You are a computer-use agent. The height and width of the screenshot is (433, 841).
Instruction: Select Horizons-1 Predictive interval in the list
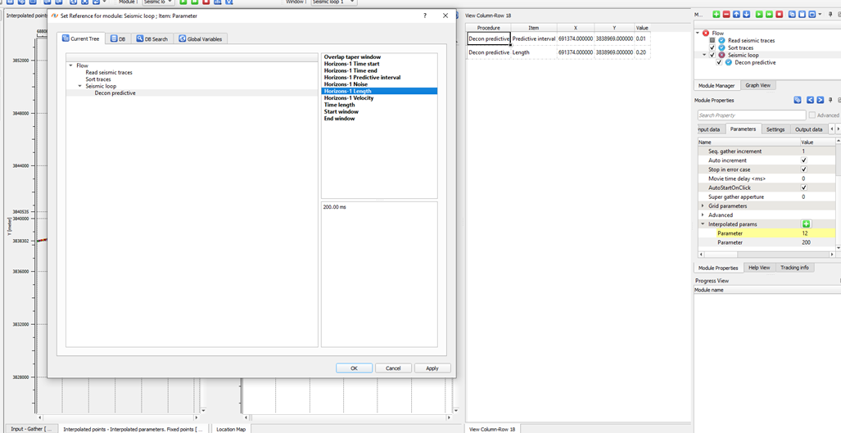[379, 77]
